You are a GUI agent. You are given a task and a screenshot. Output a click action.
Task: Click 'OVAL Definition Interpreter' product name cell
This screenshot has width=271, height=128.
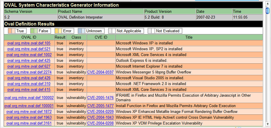coord(101,17)
